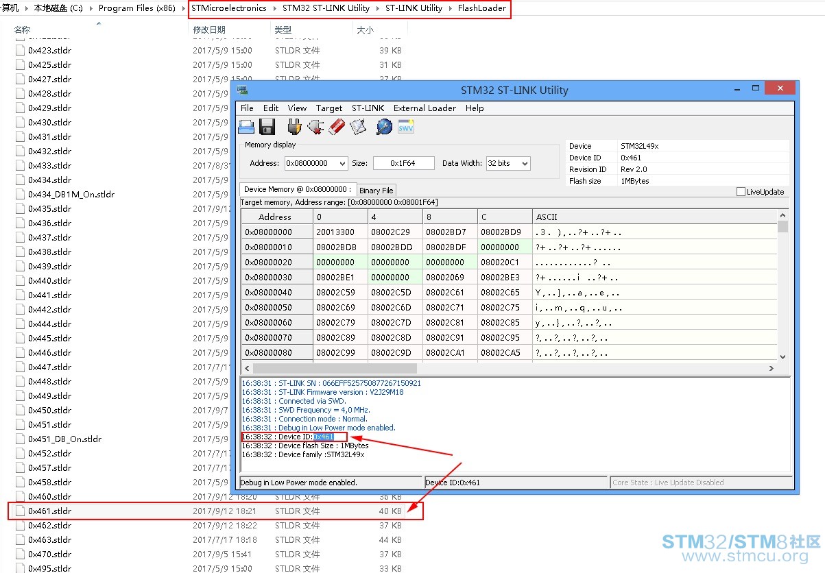Click the status bar 'Core State : Live Update Disabled'
825x573 pixels.
700,483
